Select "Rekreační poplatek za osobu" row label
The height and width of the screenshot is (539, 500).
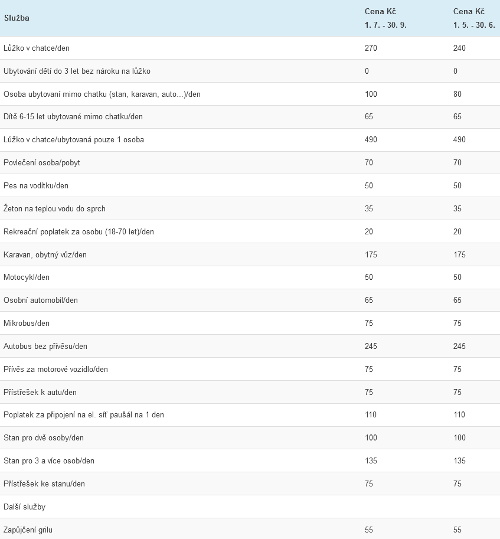pyautogui.click(x=79, y=231)
